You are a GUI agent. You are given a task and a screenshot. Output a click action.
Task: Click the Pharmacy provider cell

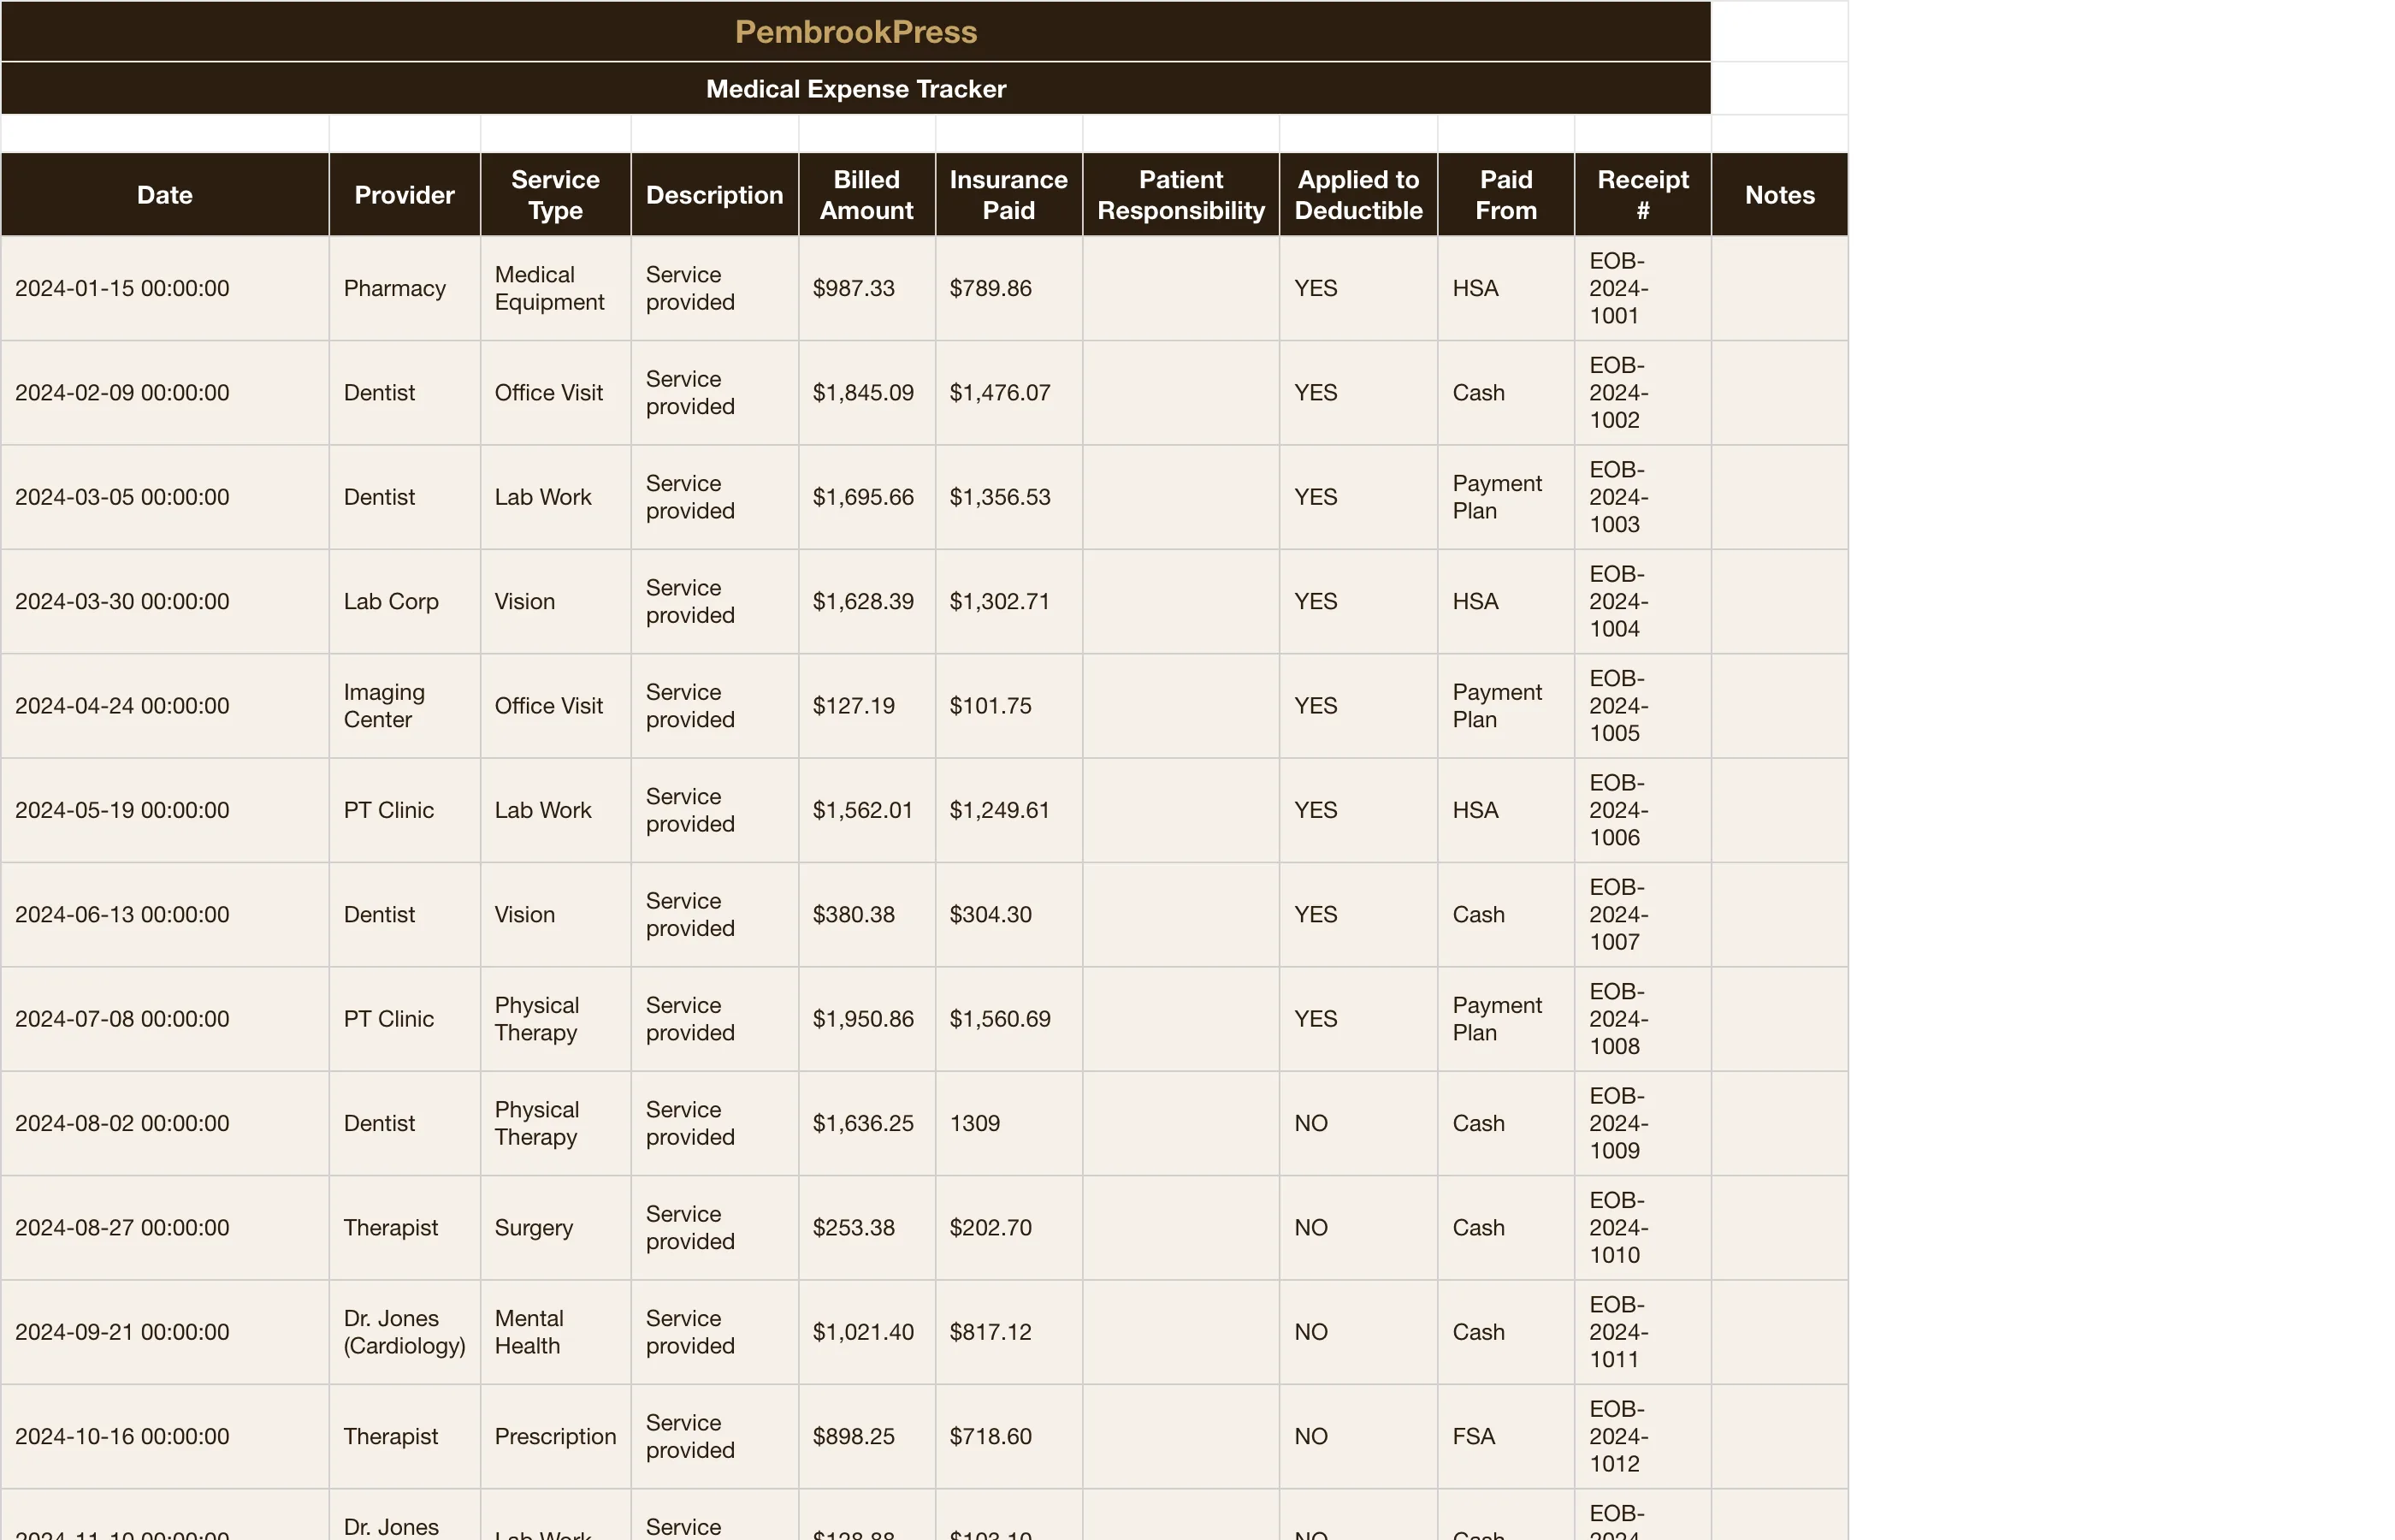click(405, 288)
